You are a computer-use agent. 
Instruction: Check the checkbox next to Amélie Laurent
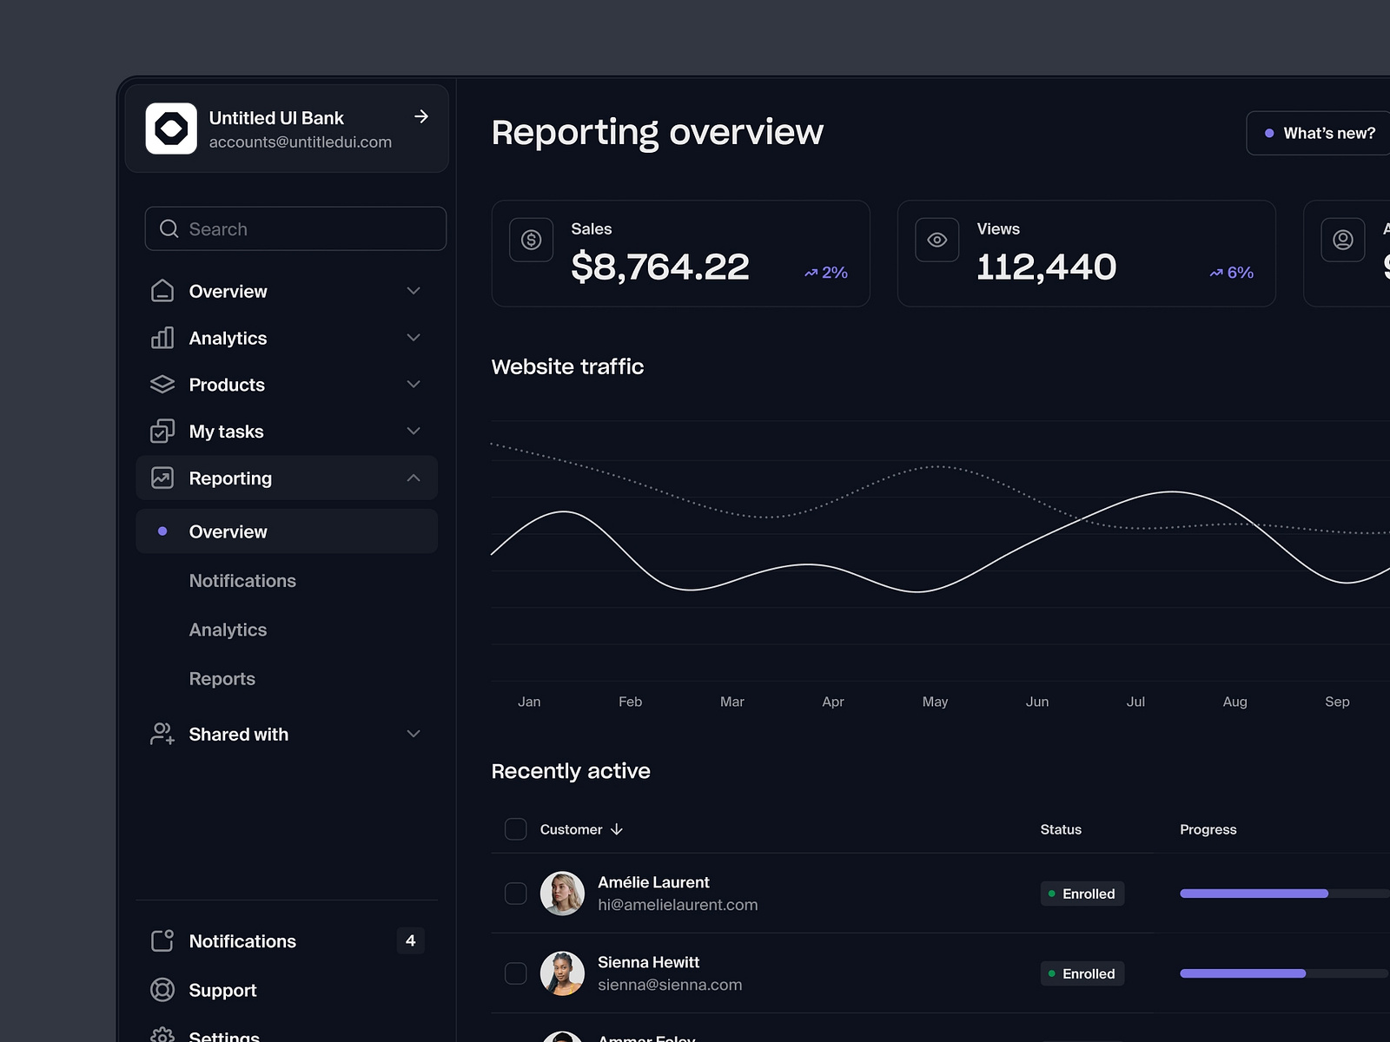click(x=515, y=893)
